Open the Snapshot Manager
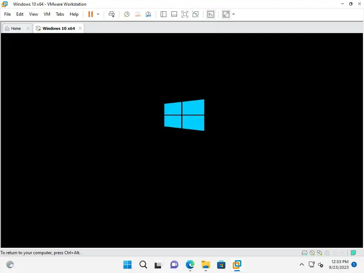 point(148,14)
